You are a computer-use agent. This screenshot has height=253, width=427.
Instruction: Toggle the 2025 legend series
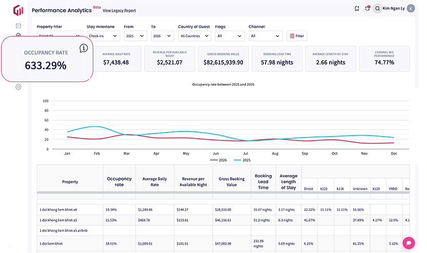click(242, 160)
